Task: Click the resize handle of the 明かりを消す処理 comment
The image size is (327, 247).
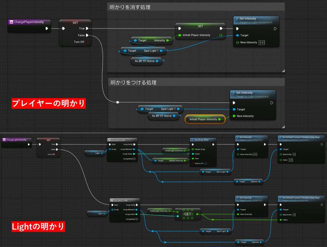Action: [283, 71]
